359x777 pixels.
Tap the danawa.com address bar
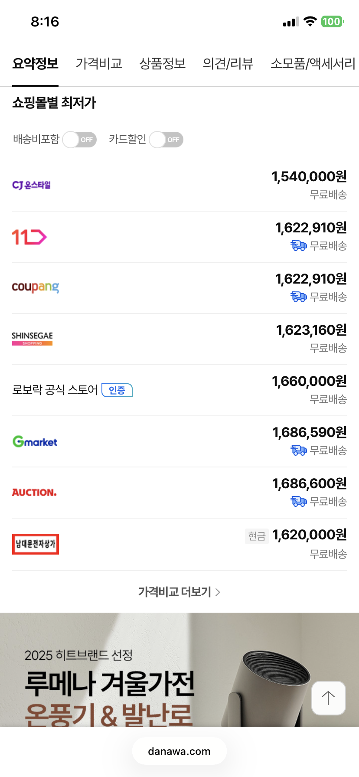coord(179,751)
